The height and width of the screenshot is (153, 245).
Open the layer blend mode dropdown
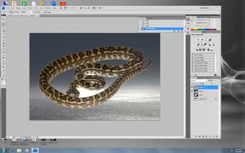[199, 80]
